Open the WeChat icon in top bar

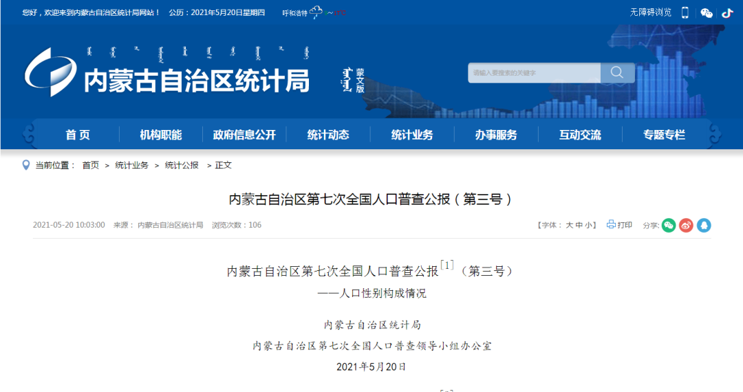coord(706,13)
